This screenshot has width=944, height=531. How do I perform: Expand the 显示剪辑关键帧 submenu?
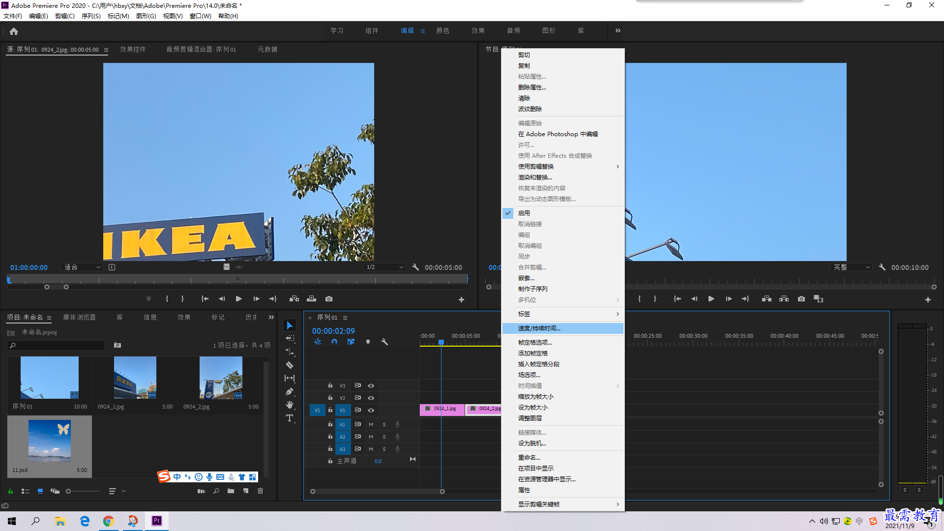tap(563, 504)
